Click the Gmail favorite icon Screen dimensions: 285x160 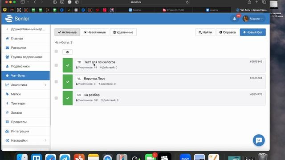point(12,10)
